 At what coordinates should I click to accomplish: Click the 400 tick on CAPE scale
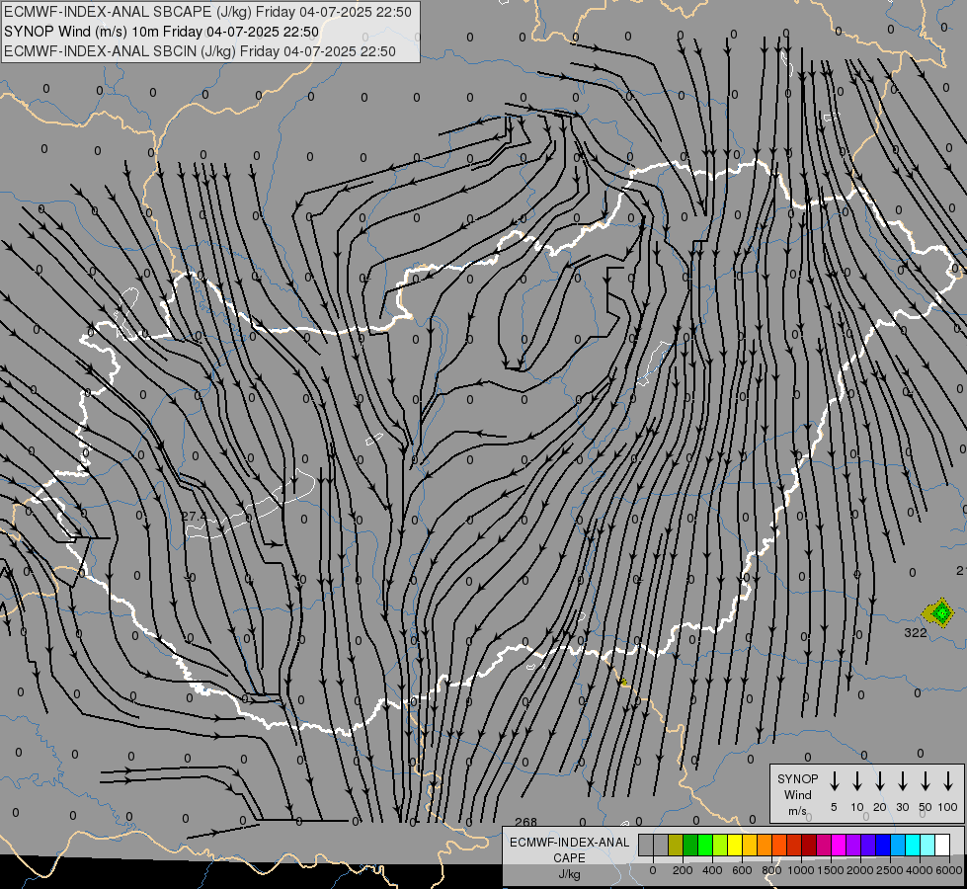(x=712, y=870)
